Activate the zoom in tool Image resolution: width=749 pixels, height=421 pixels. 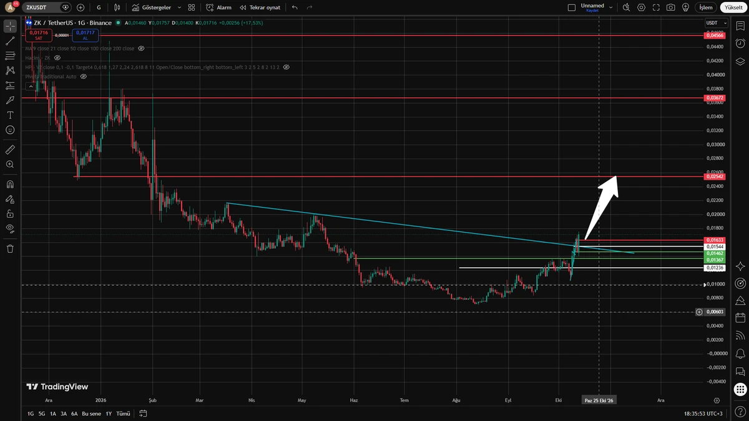10,165
